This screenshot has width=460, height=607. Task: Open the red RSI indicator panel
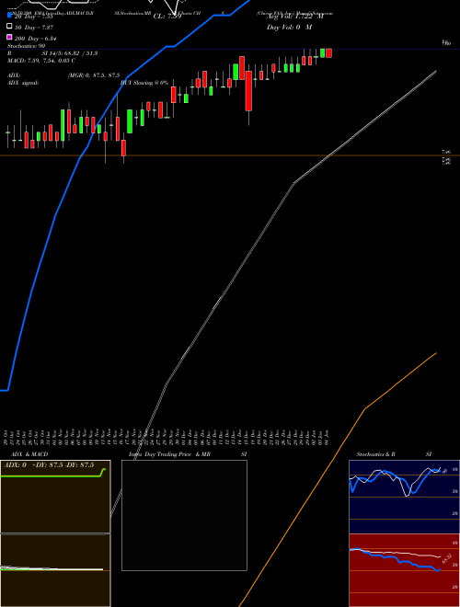[404, 570]
